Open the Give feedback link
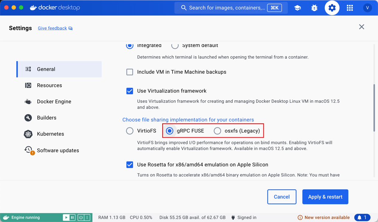This screenshot has height=222, width=378. pos(52,28)
